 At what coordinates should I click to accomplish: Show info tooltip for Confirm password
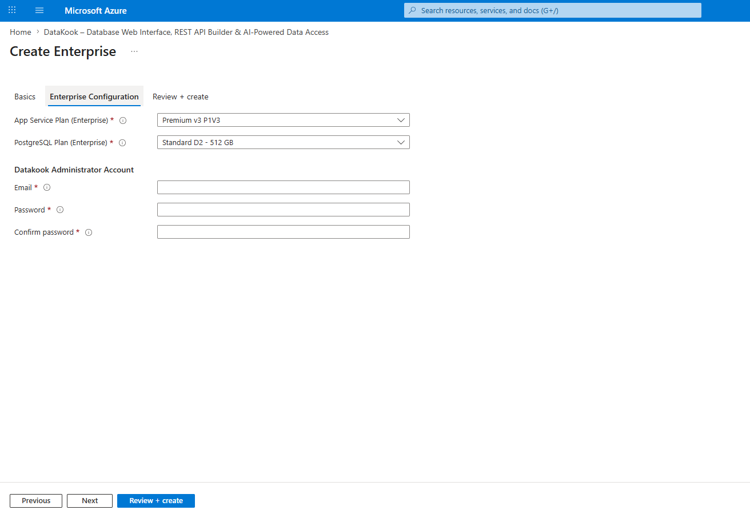tap(89, 232)
